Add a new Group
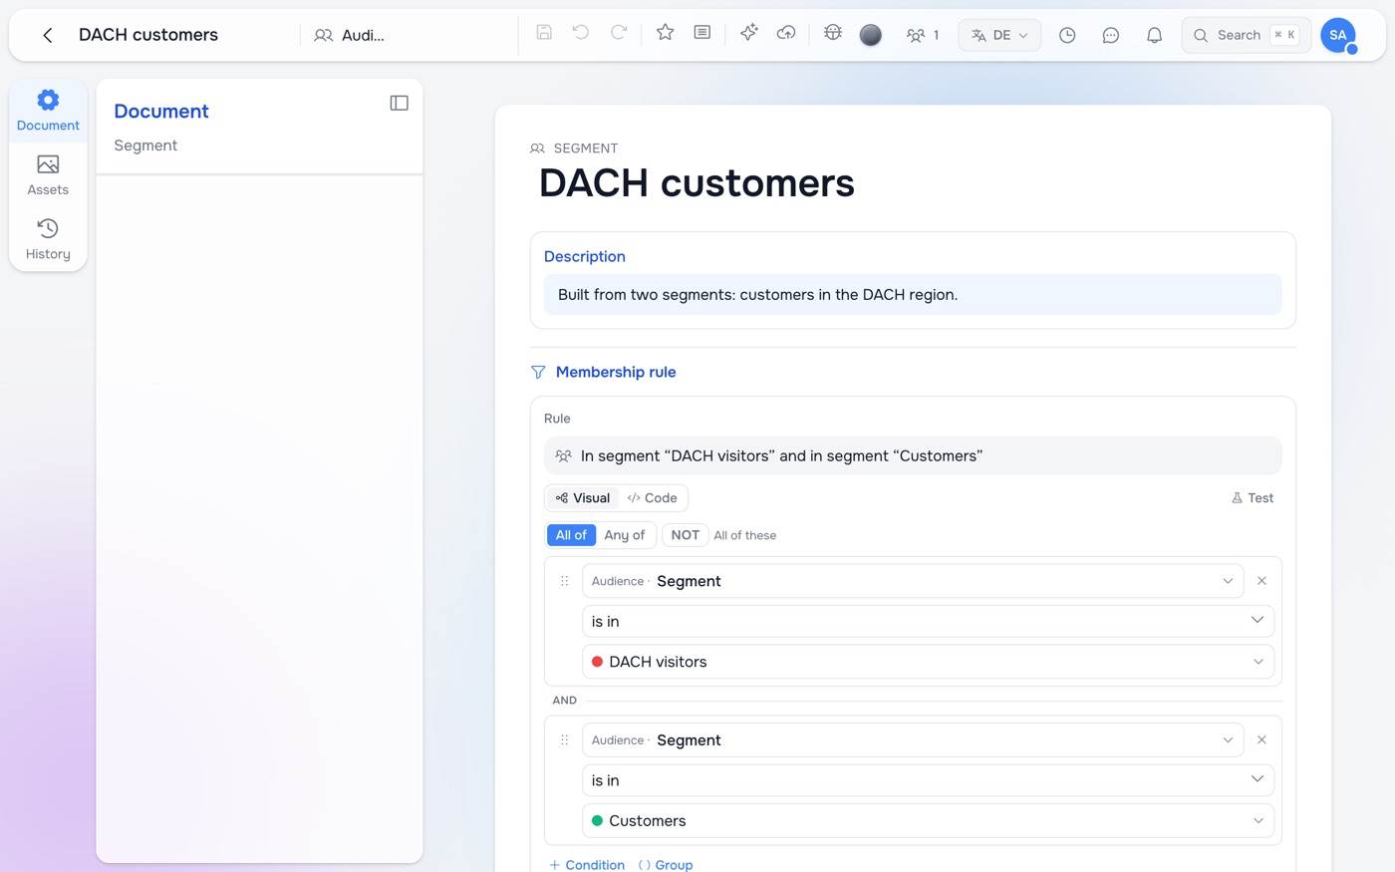Viewport: 1395px width, 872px height. (666, 864)
